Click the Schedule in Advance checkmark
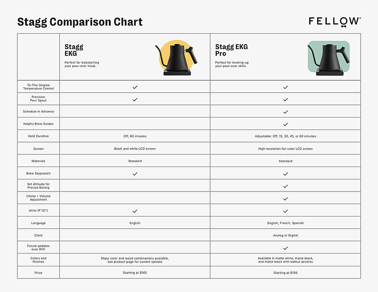The image size is (378, 292). coord(285,112)
